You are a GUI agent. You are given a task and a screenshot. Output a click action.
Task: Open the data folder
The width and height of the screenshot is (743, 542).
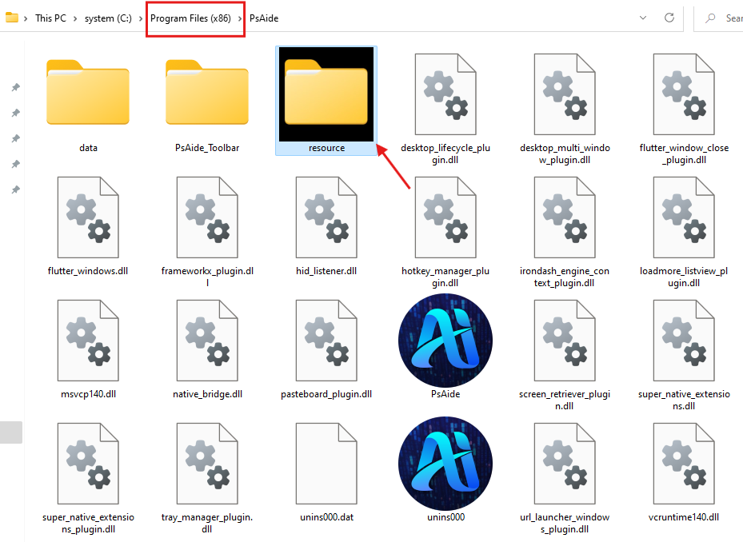coord(88,94)
